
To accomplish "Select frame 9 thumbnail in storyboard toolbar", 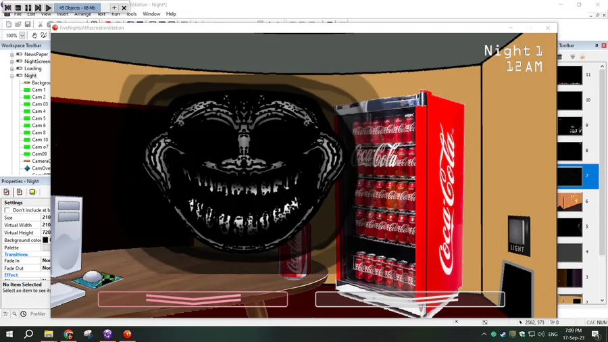I will tap(569, 126).
